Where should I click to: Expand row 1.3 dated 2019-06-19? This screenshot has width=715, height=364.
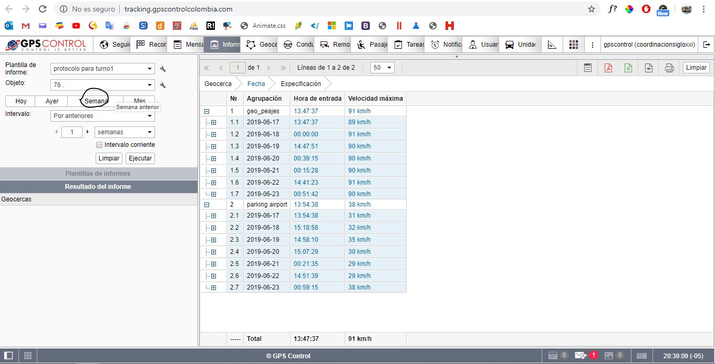click(x=213, y=146)
